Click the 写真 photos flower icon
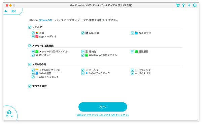Screen dimensions: 202x124 tap(37, 33)
